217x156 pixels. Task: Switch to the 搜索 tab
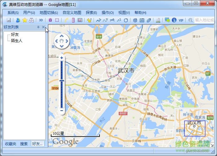pos(24,144)
